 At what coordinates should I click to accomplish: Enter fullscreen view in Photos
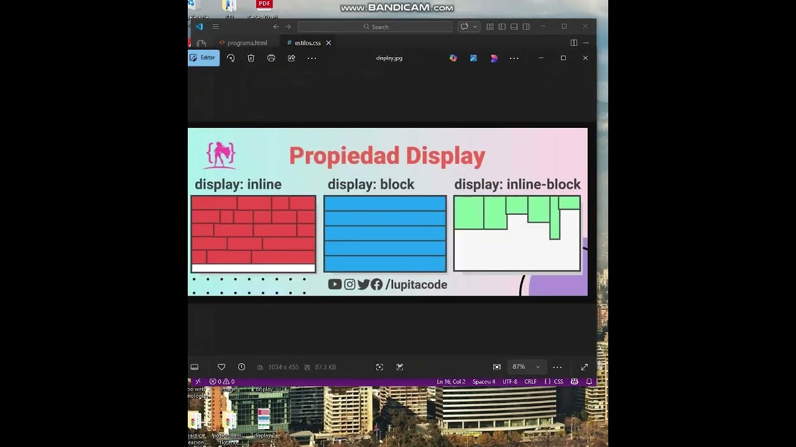point(585,367)
